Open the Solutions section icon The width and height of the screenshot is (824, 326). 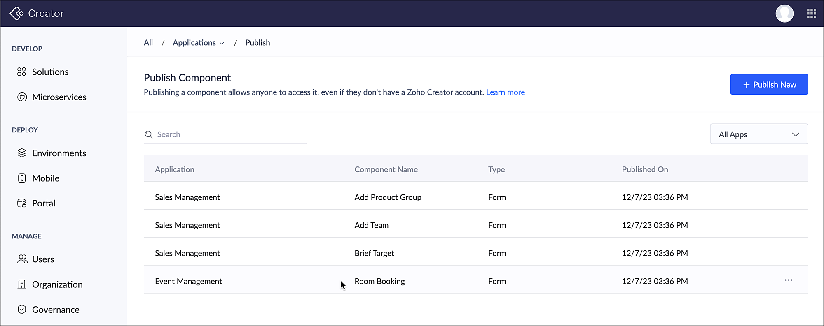click(x=22, y=72)
